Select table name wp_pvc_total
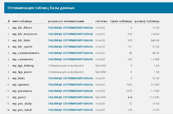The image size is (173, 114). point(22,110)
